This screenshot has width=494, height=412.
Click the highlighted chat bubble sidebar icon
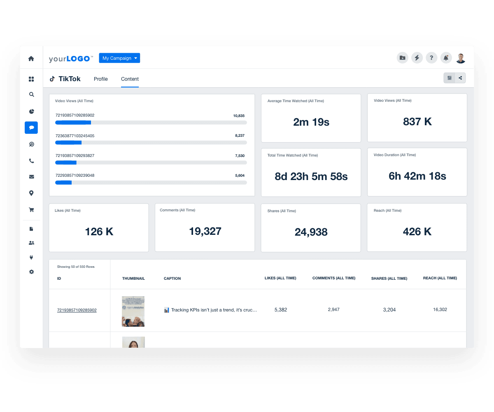coord(31,128)
